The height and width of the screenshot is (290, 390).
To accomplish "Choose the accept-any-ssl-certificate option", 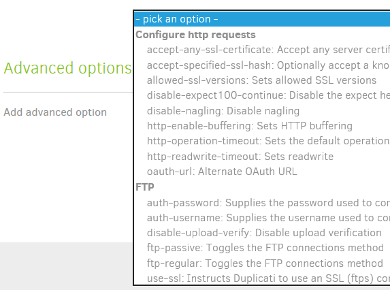I will pyautogui.click(x=262, y=50).
